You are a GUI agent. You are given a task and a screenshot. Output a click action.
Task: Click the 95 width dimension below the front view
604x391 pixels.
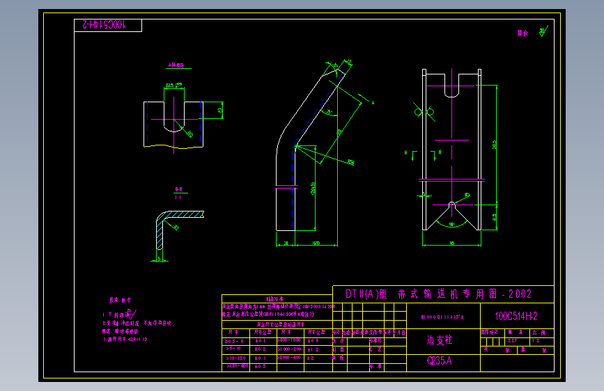tap(452, 243)
